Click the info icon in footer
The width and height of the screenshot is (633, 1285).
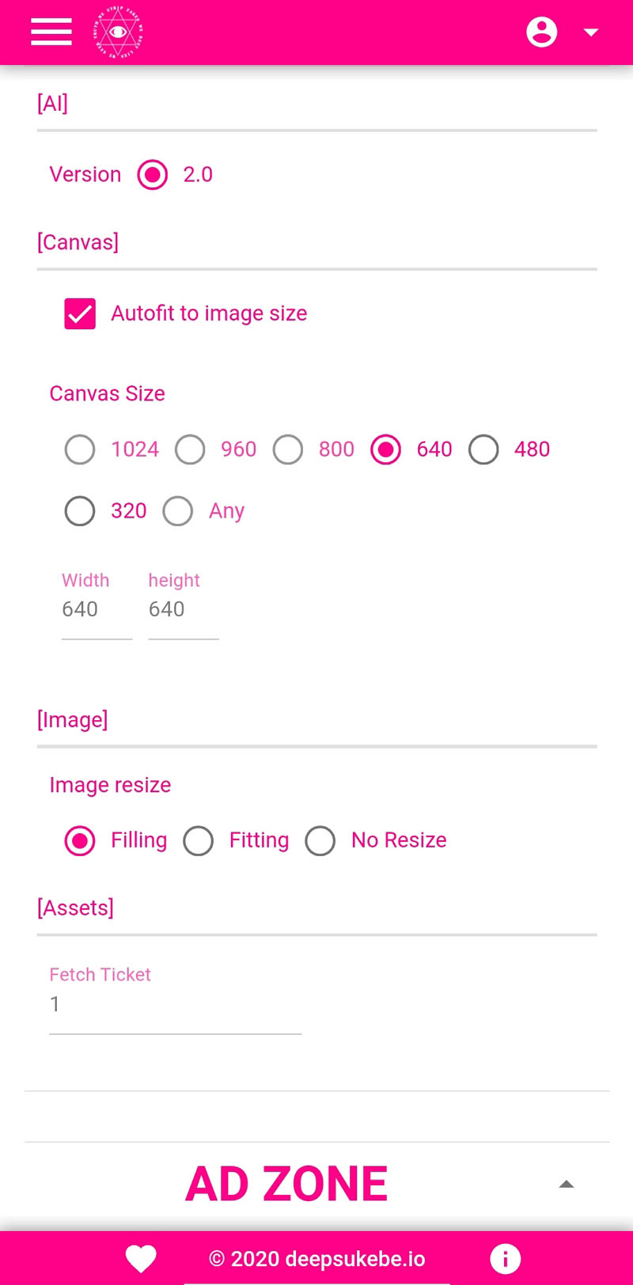point(505,1258)
